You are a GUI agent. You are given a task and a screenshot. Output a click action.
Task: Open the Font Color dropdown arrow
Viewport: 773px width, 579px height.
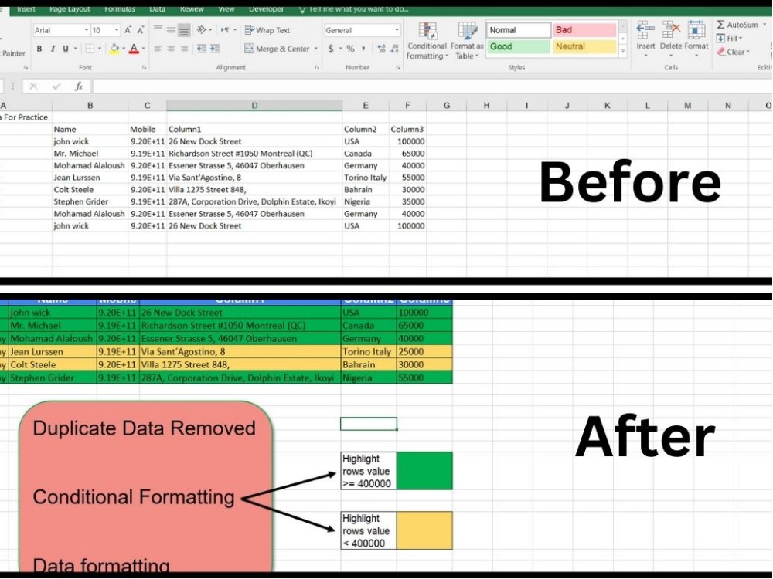pyautogui.click(x=144, y=49)
